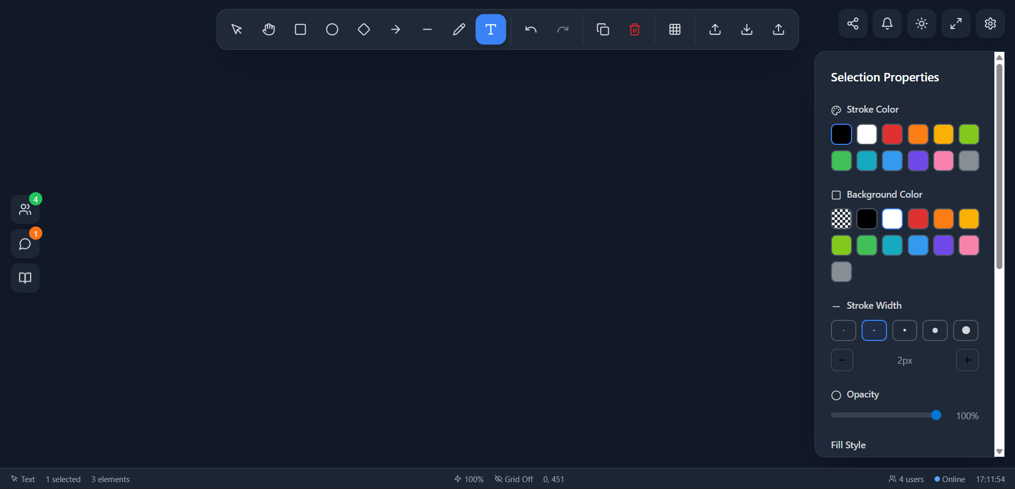The height and width of the screenshot is (489, 1015).
Task: Click the 3 elements status text
Action: 111,479
